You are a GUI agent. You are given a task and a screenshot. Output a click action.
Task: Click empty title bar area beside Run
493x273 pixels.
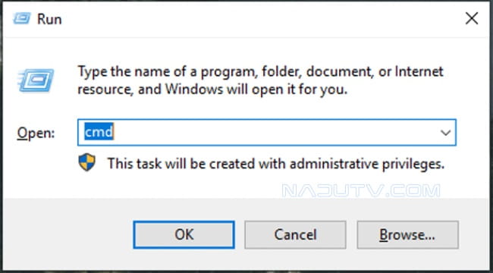(252, 19)
